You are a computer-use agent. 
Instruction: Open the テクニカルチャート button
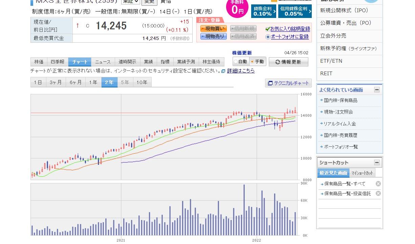coord(288,83)
